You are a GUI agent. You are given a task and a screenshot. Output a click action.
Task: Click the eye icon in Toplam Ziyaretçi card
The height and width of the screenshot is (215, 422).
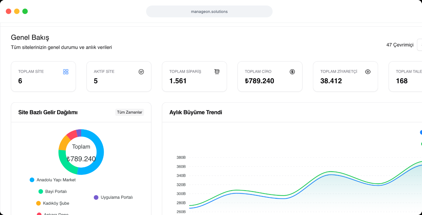point(368,72)
